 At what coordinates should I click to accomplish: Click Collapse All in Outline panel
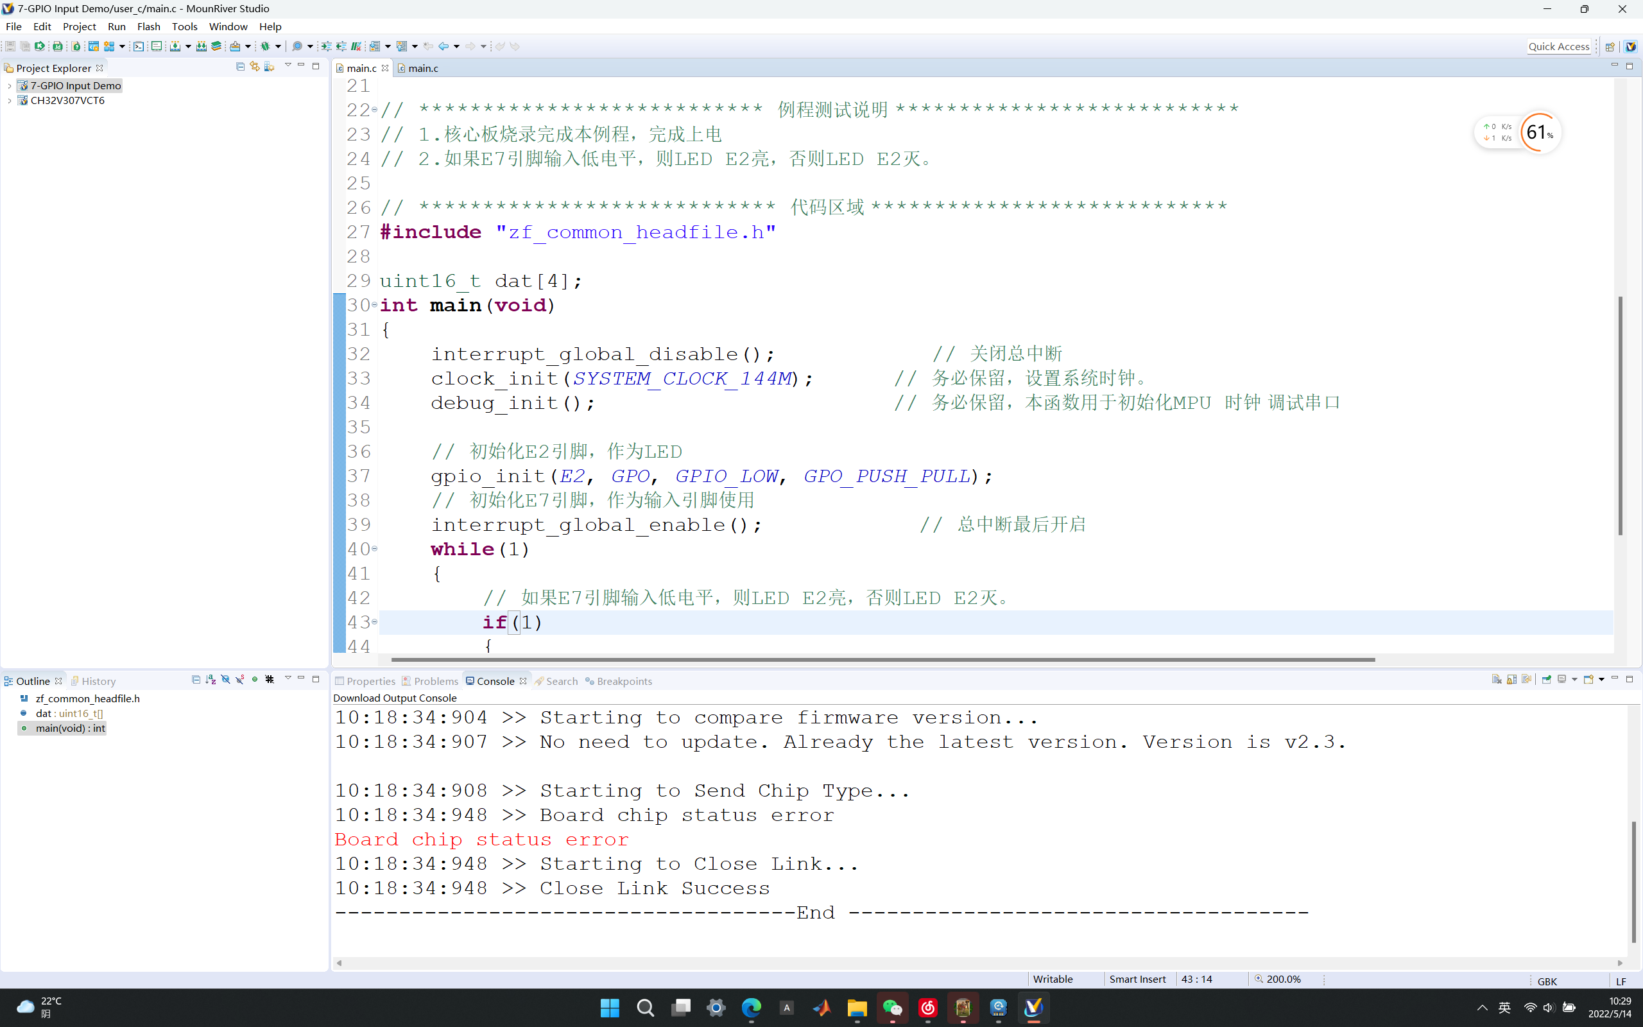[196, 679]
